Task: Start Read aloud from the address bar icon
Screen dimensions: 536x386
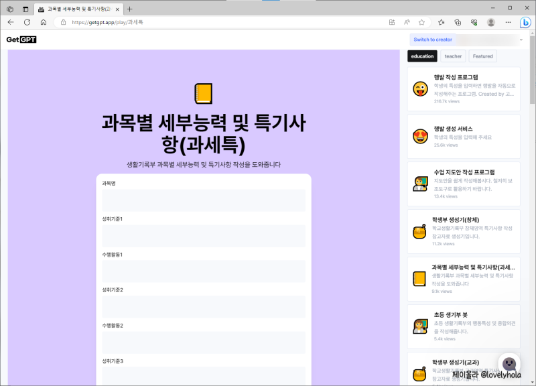Action: pyautogui.click(x=407, y=22)
